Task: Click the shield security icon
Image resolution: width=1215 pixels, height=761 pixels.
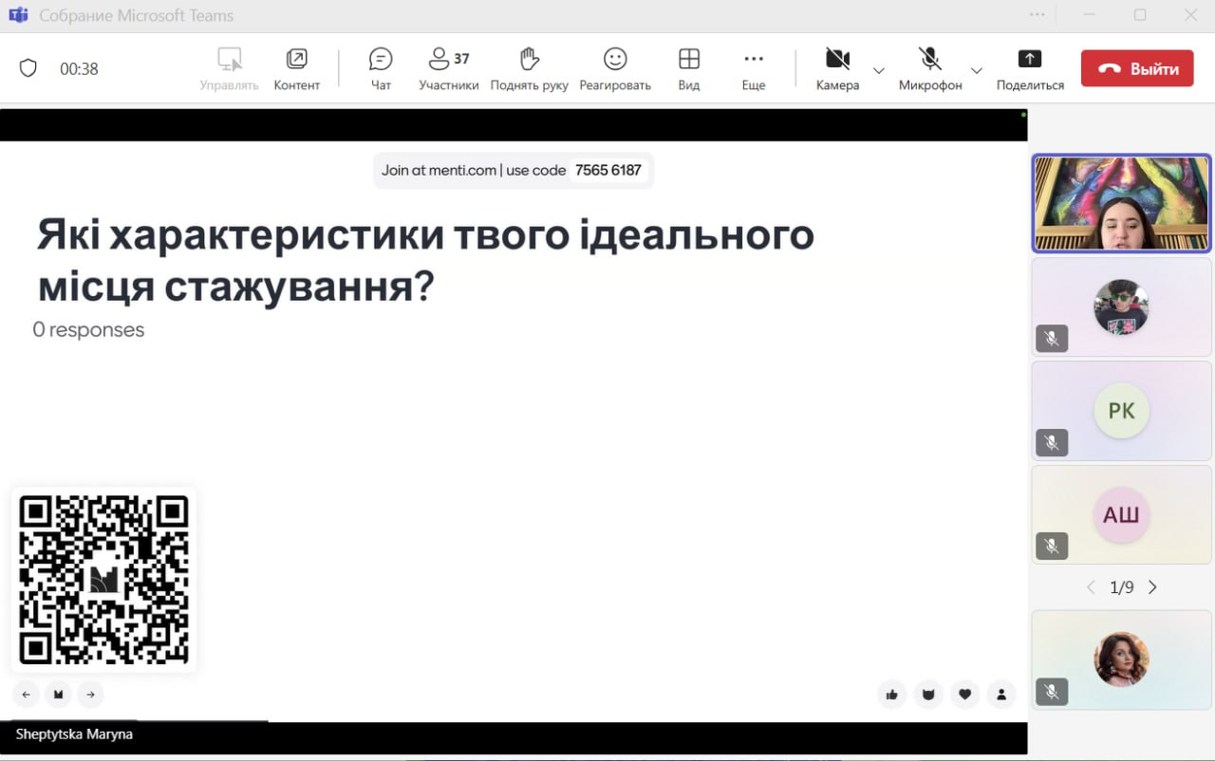Action: [x=28, y=68]
